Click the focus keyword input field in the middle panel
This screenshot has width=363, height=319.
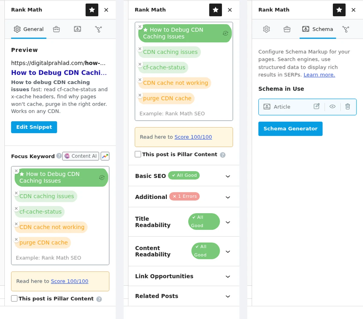184,114
